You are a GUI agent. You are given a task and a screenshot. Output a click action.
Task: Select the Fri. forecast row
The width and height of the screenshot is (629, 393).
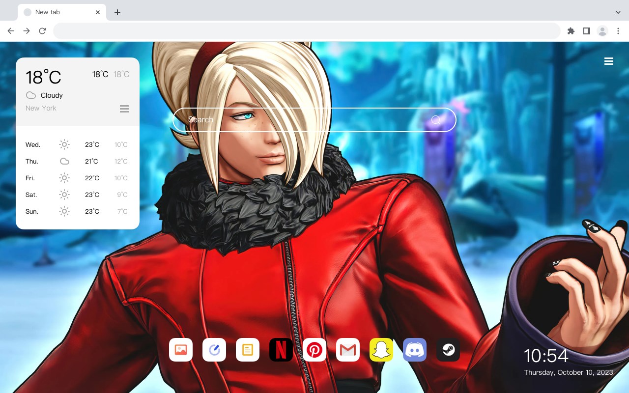tap(77, 178)
